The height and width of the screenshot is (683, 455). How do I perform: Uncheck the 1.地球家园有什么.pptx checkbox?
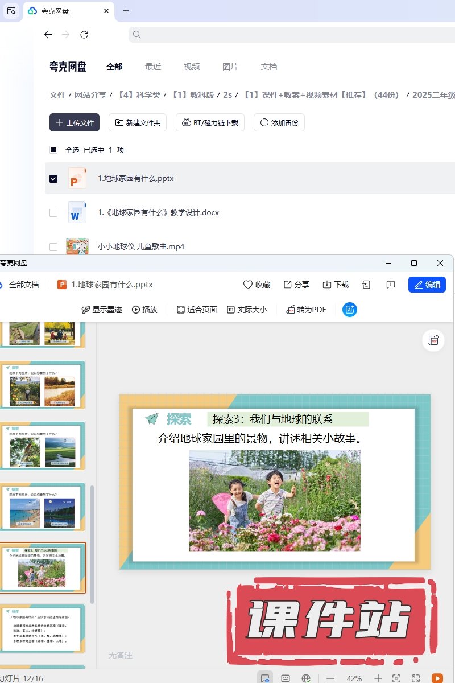click(53, 178)
